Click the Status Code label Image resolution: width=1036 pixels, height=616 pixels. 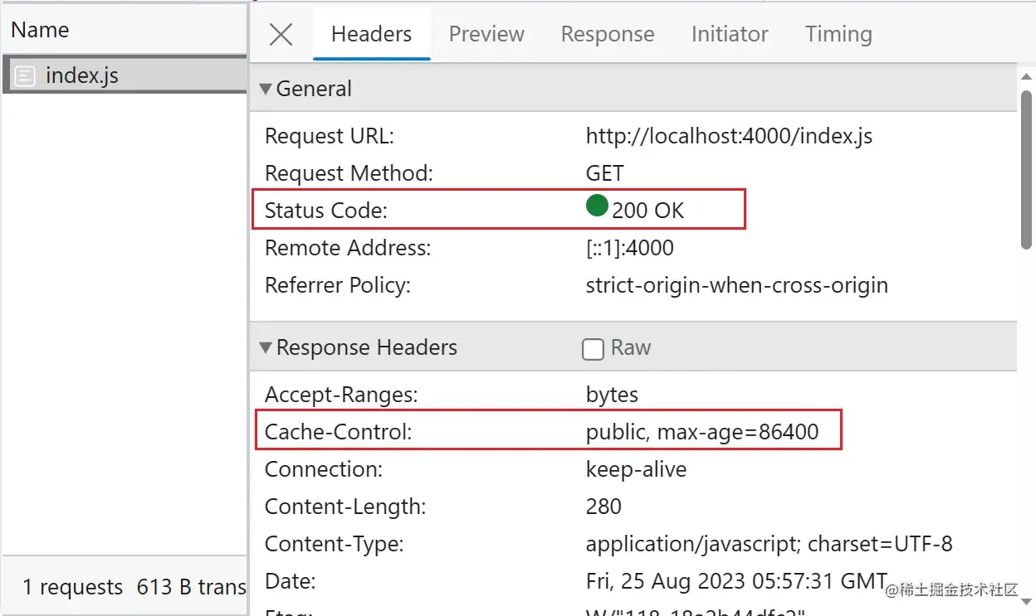click(325, 211)
